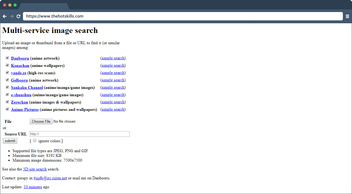Open the Sankaku Channel link
This screenshot has width=352, height=194.
coord(27,88)
